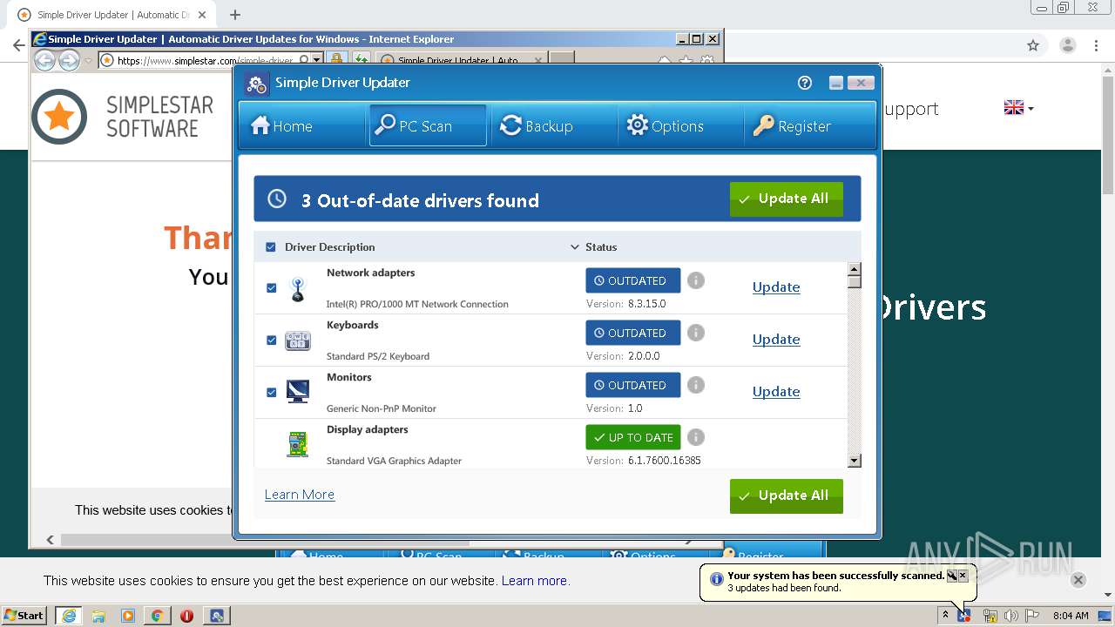Screen dimensions: 1115x627
Task: Click the help question mark icon in the Simple Driver Updater title bar
Action: click(805, 83)
